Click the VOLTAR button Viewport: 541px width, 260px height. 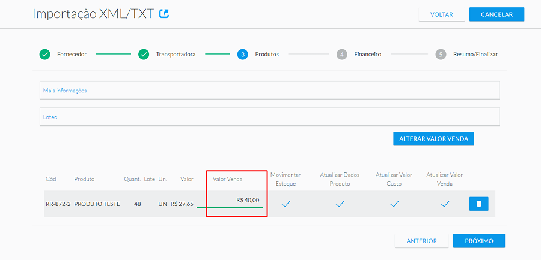(442, 14)
